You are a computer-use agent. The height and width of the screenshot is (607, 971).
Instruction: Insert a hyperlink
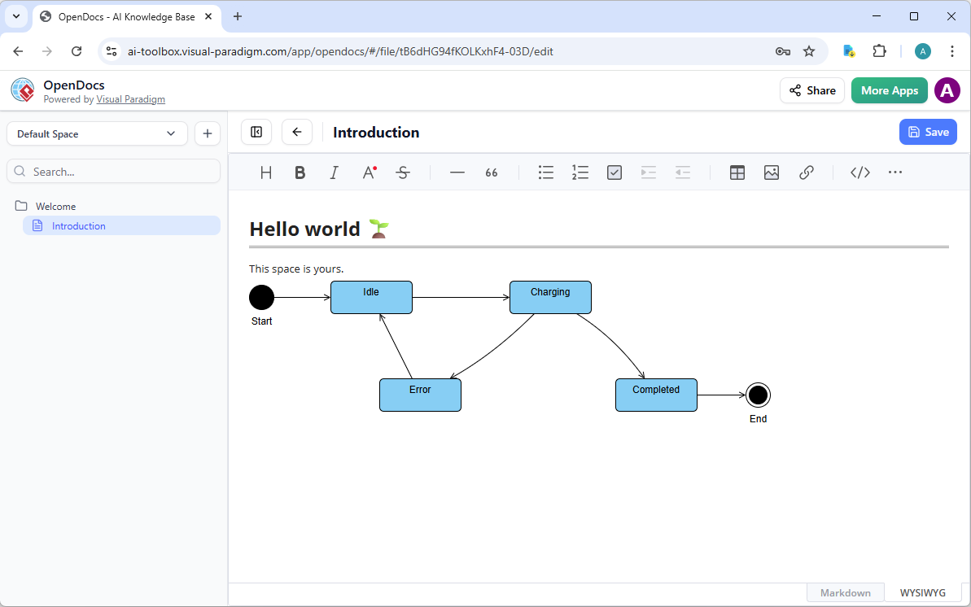(x=806, y=172)
